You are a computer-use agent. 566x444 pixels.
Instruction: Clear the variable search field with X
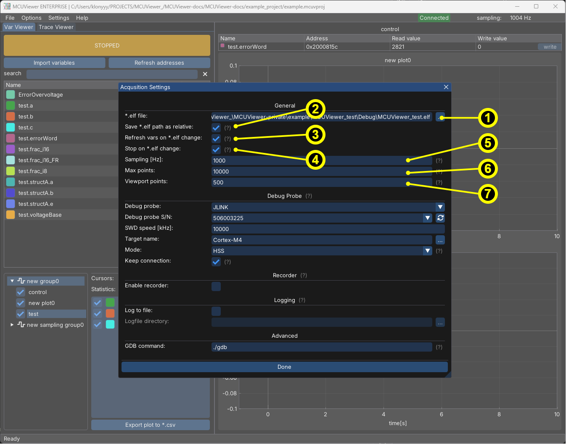coord(205,74)
